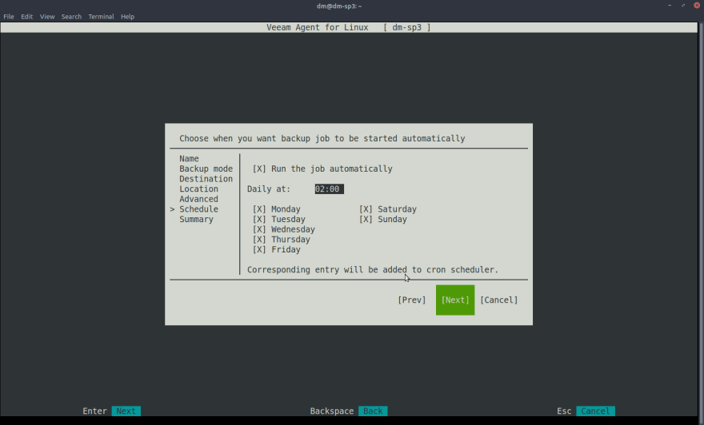Viewport: 704px width, 425px height.
Task: Open the View menu
Action: pyautogui.click(x=47, y=17)
